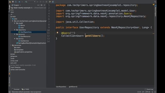Open the Structure tool window tab
The image size is (165, 93).
(x=10, y=82)
